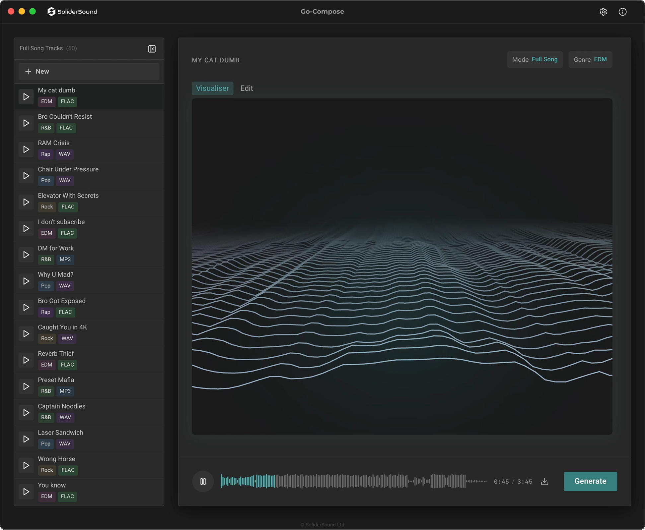Image resolution: width=645 pixels, height=530 pixels.
Task: Open the Genre EDM selector
Action: tap(590, 60)
